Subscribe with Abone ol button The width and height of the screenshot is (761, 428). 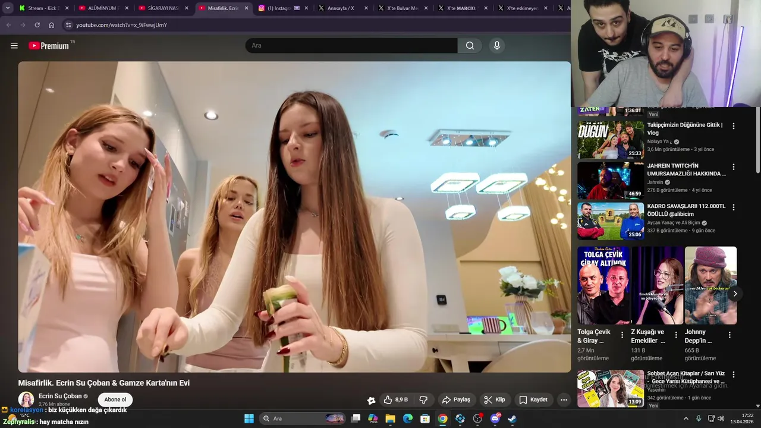tap(115, 399)
